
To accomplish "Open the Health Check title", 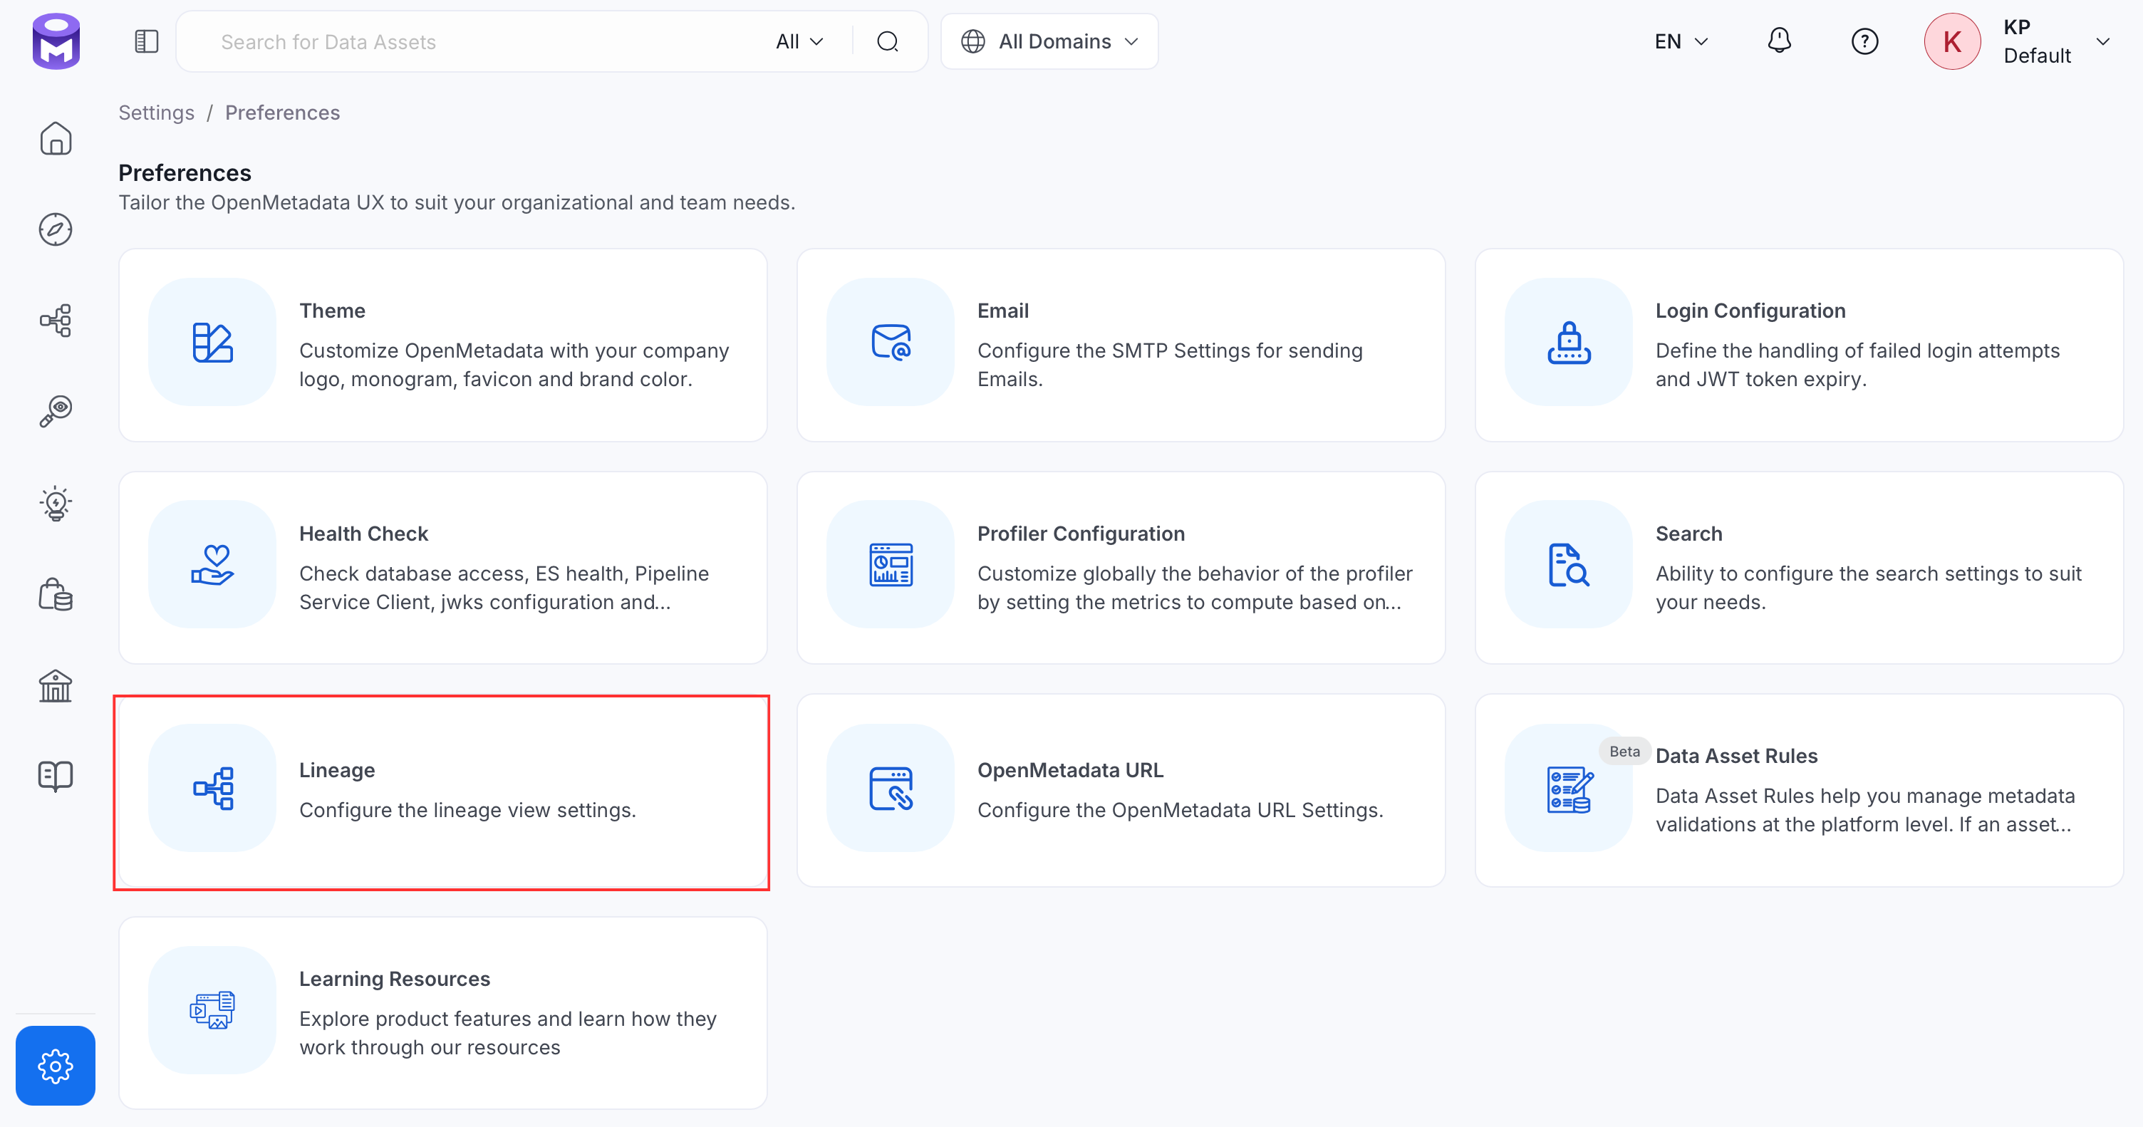I will (363, 533).
